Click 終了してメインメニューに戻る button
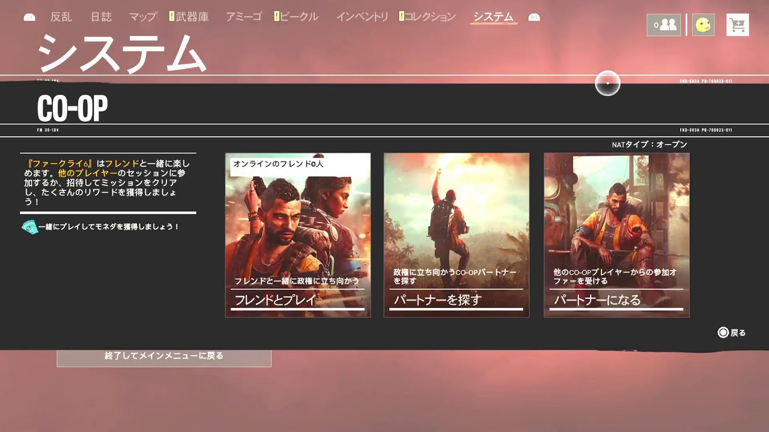This screenshot has width=769, height=432. [x=164, y=356]
